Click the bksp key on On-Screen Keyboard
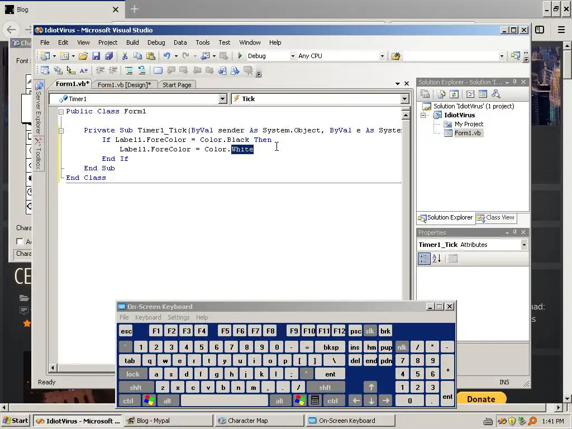The image size is (572, 429). coord(331,347)
